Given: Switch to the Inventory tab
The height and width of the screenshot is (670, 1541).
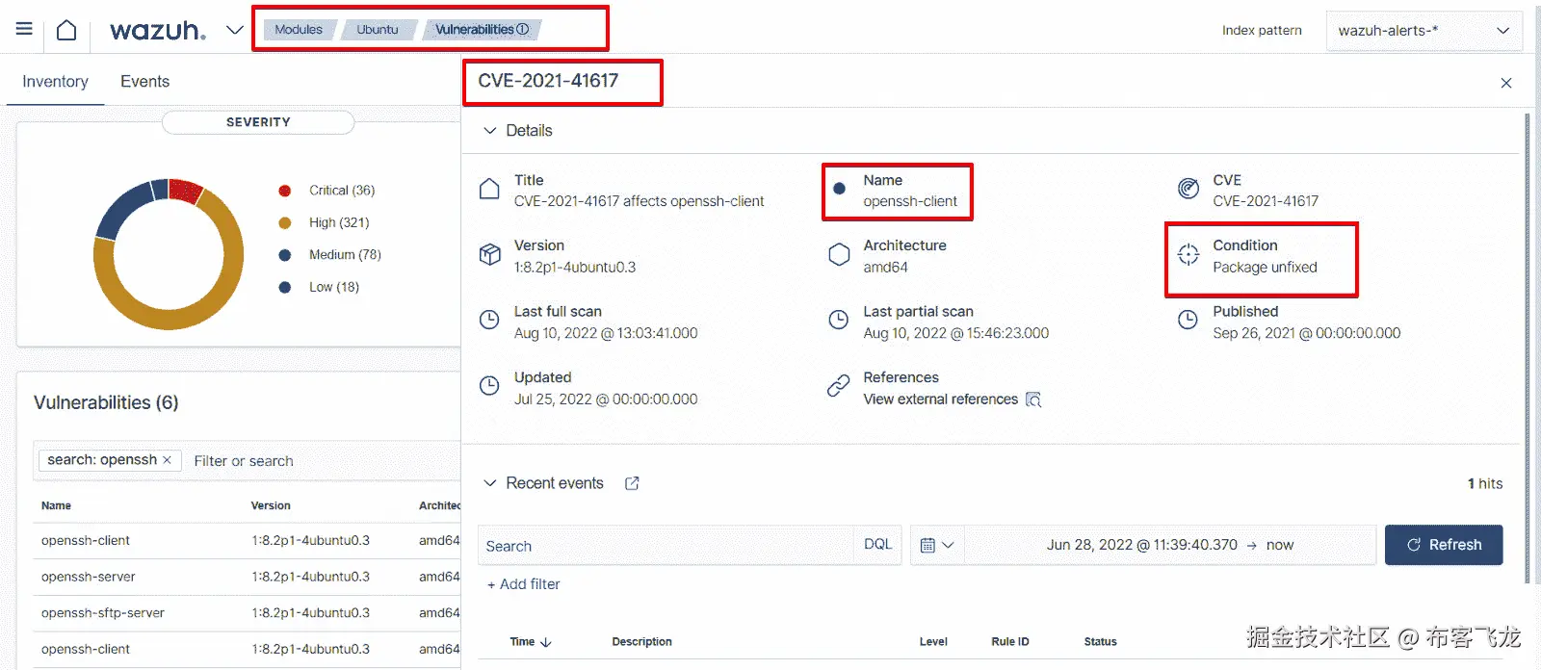Looking at the screenshot, I should pyautogui.click(x=55, y=82).
